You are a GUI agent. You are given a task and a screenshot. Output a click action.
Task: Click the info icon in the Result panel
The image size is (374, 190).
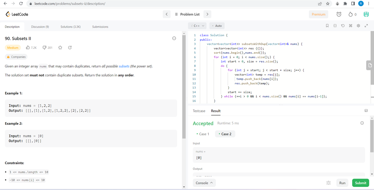coord(362,123)
